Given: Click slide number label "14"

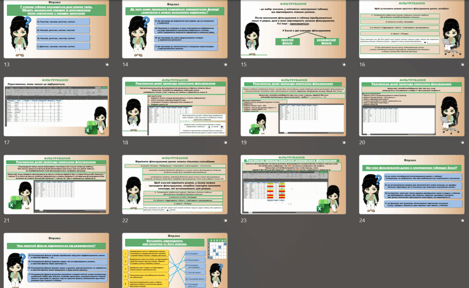Looking at the screenshot, I should click(x=125, y=64).
